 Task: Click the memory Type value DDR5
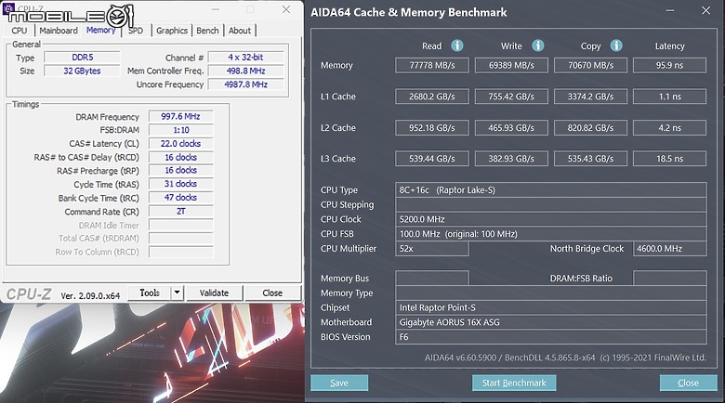pos(83,58)
